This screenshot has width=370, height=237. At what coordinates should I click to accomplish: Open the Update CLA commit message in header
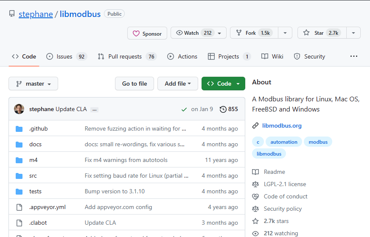(x=71, y=109)
